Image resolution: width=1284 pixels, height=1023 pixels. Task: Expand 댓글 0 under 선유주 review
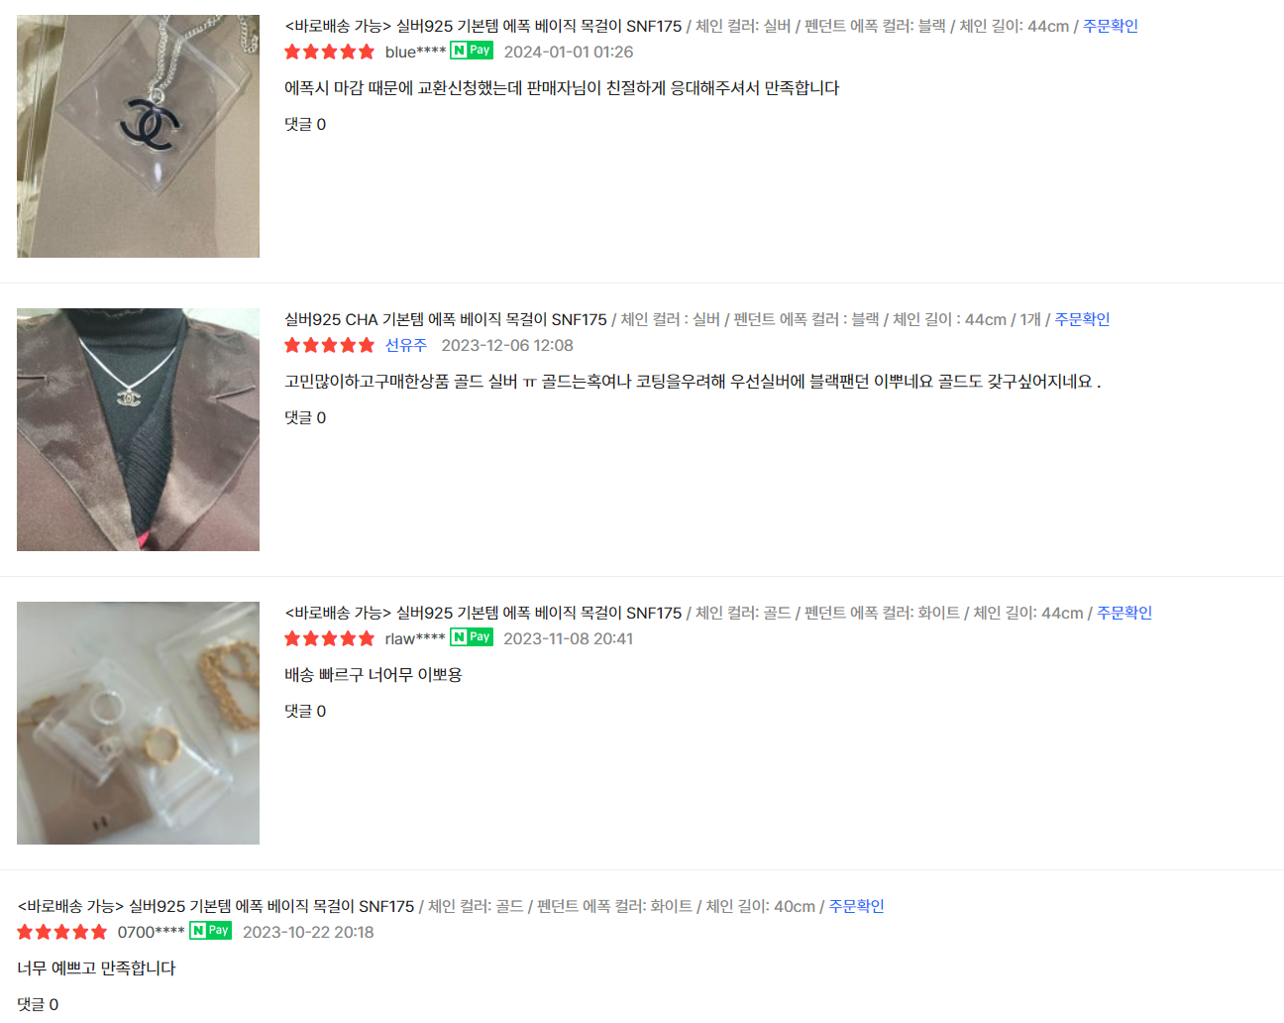[x=305, y=417]
